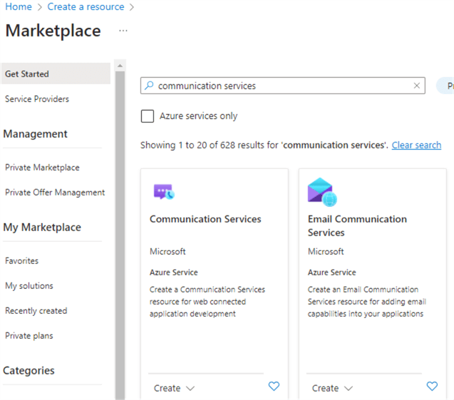Click the Communication Services product icon
454x400 pixels.
(x=164, y=191)
